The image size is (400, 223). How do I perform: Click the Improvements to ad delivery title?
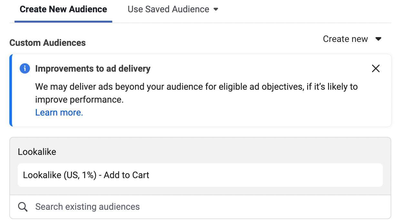pyautogui.click(x=93, y=68)
